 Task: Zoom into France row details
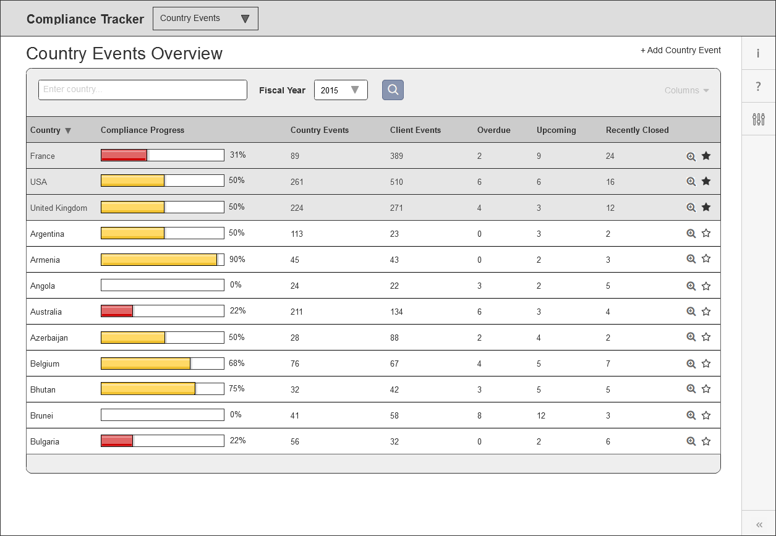tap(691, 156)
